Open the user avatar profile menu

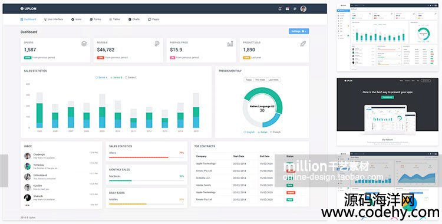[x=304, y=9]
